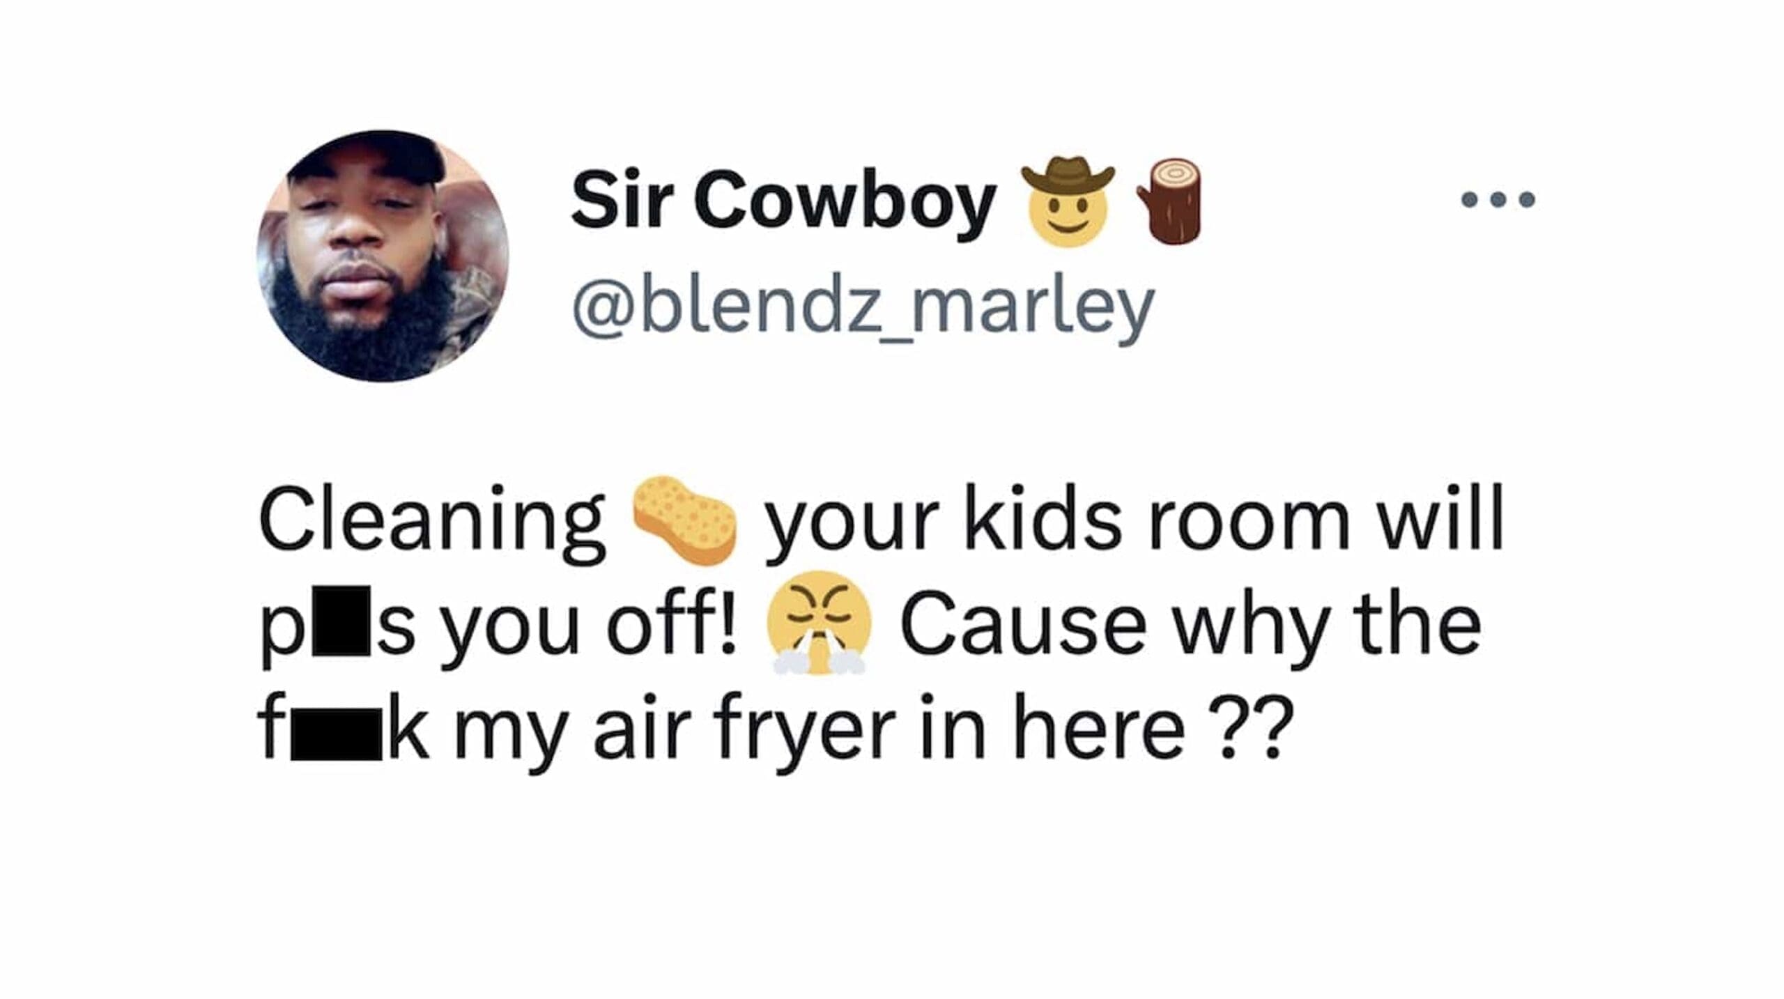Click the cowboy hat face emoji
This screenshot has height=999, width=1784.
1068,201
